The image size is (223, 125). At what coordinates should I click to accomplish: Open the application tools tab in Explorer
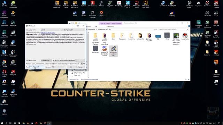point(110,23)
